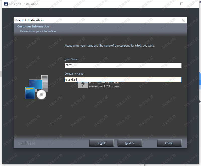The width and height of the screenshot is (201, 166).
Task: Minimize the outer Design+ Installation window
Action: pyautogui.click(x=170, y=4)
